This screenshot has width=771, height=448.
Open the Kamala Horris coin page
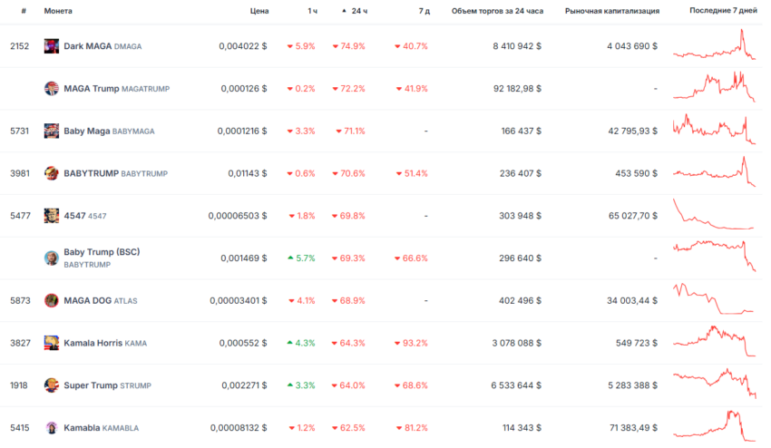[105, 343]
